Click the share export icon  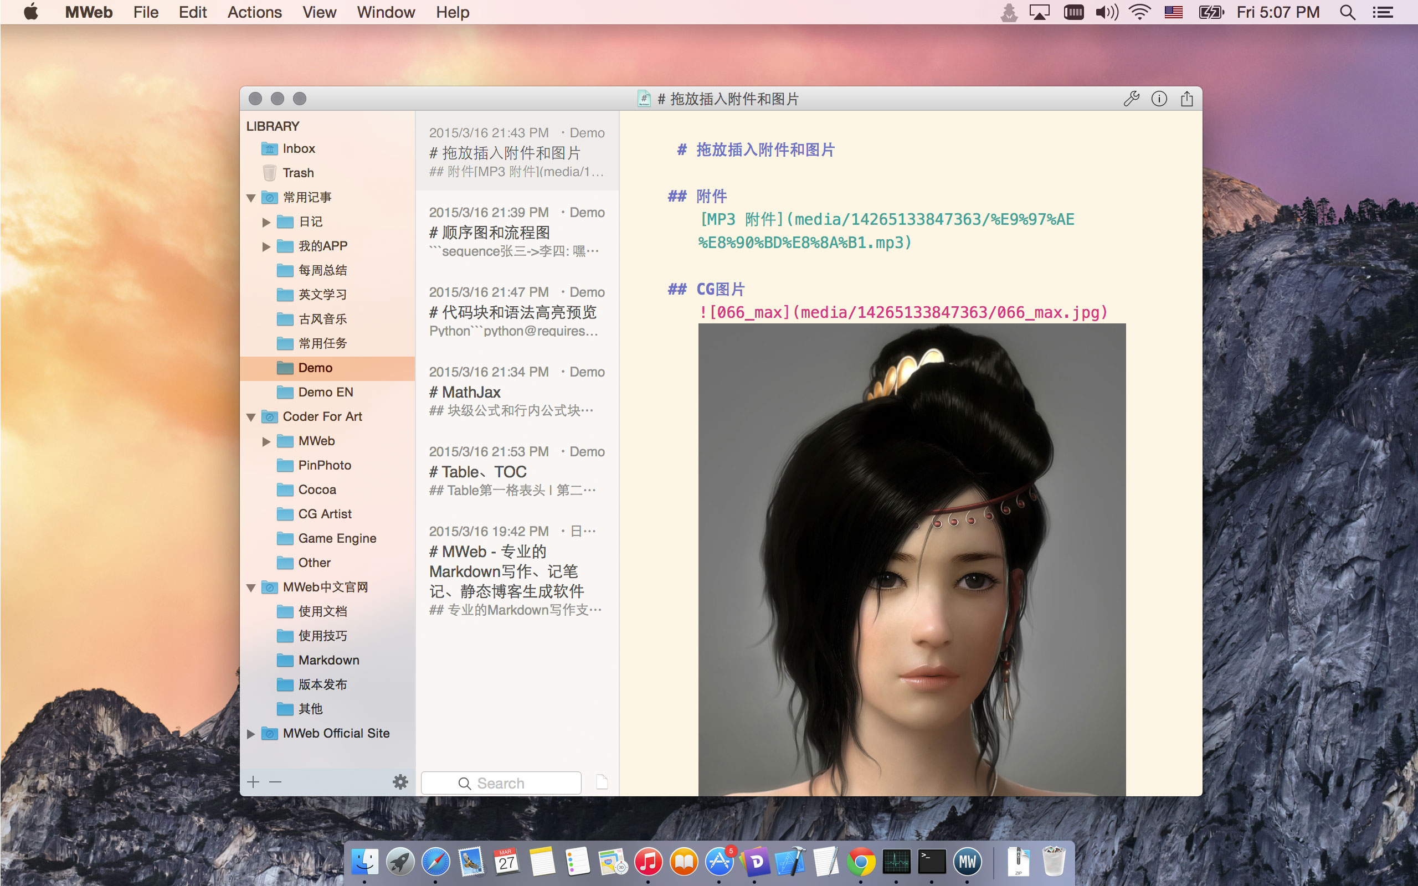coord(1186,99)
